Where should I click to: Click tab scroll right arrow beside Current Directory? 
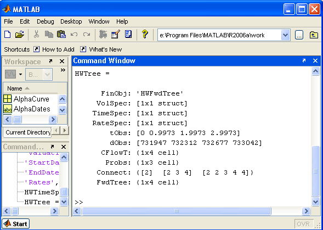pyautogui.click(x=65, y=130)
